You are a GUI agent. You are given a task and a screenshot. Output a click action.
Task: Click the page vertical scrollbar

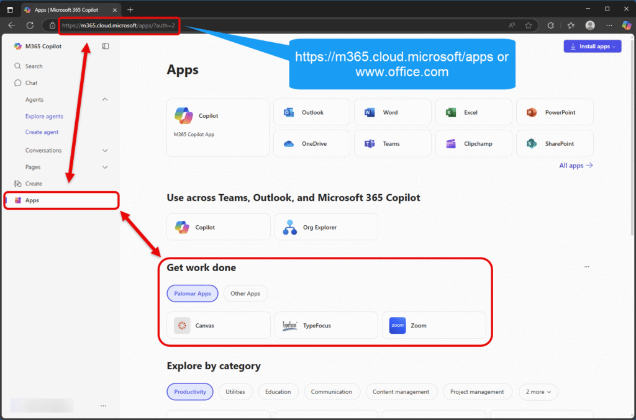click(633, 138)
